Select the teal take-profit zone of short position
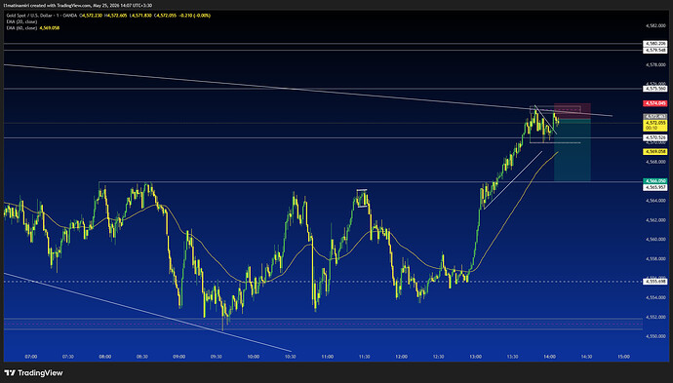673x383 pixels. 573,150
